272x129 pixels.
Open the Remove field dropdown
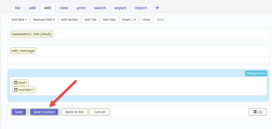(44, 20)
